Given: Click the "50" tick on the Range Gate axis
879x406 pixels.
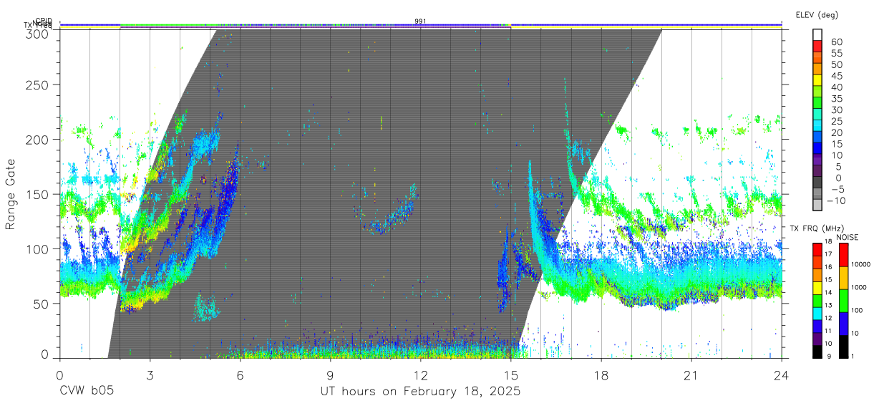Looking at the screenshot, I should coord(41,304).
